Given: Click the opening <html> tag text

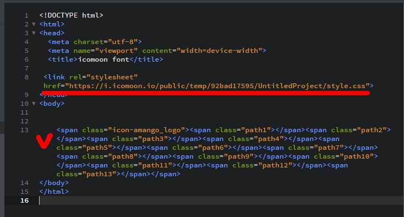Looking at the screenshot, I should (x=52, y=24).
